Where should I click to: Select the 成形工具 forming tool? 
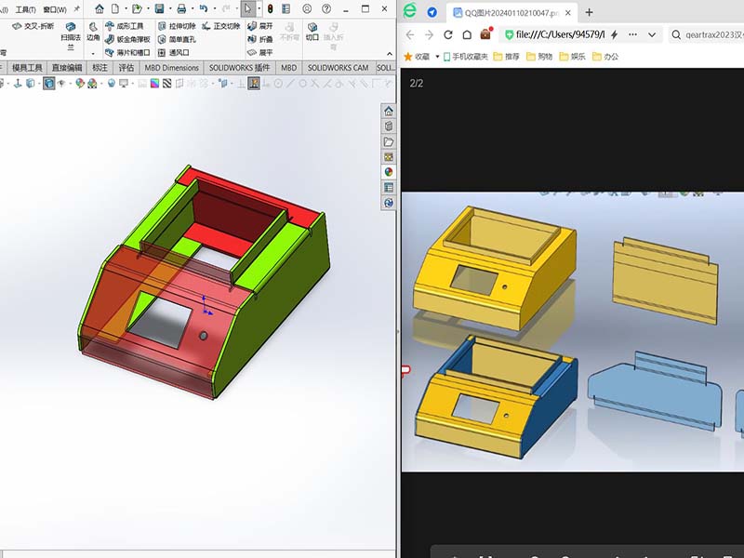[x=124, y=26]
